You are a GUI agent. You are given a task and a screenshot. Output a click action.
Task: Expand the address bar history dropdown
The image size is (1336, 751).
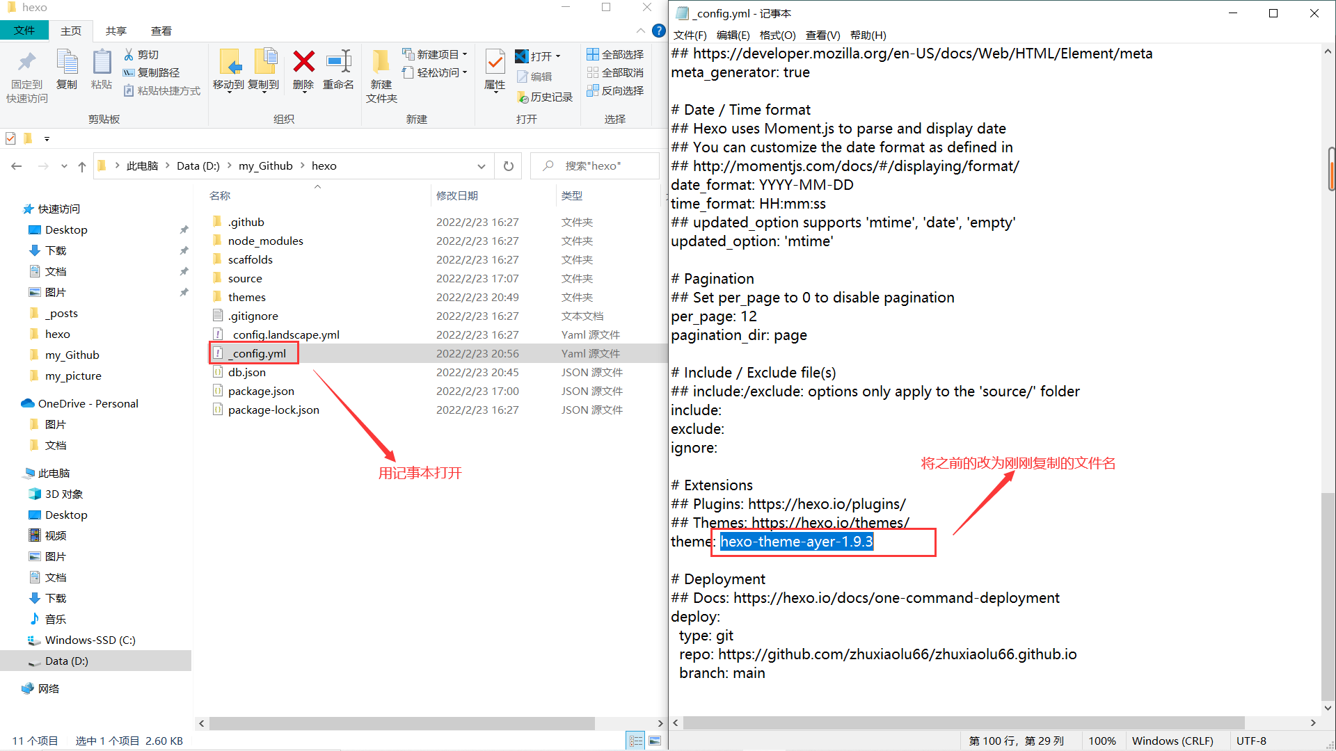(x=482, y=166)
